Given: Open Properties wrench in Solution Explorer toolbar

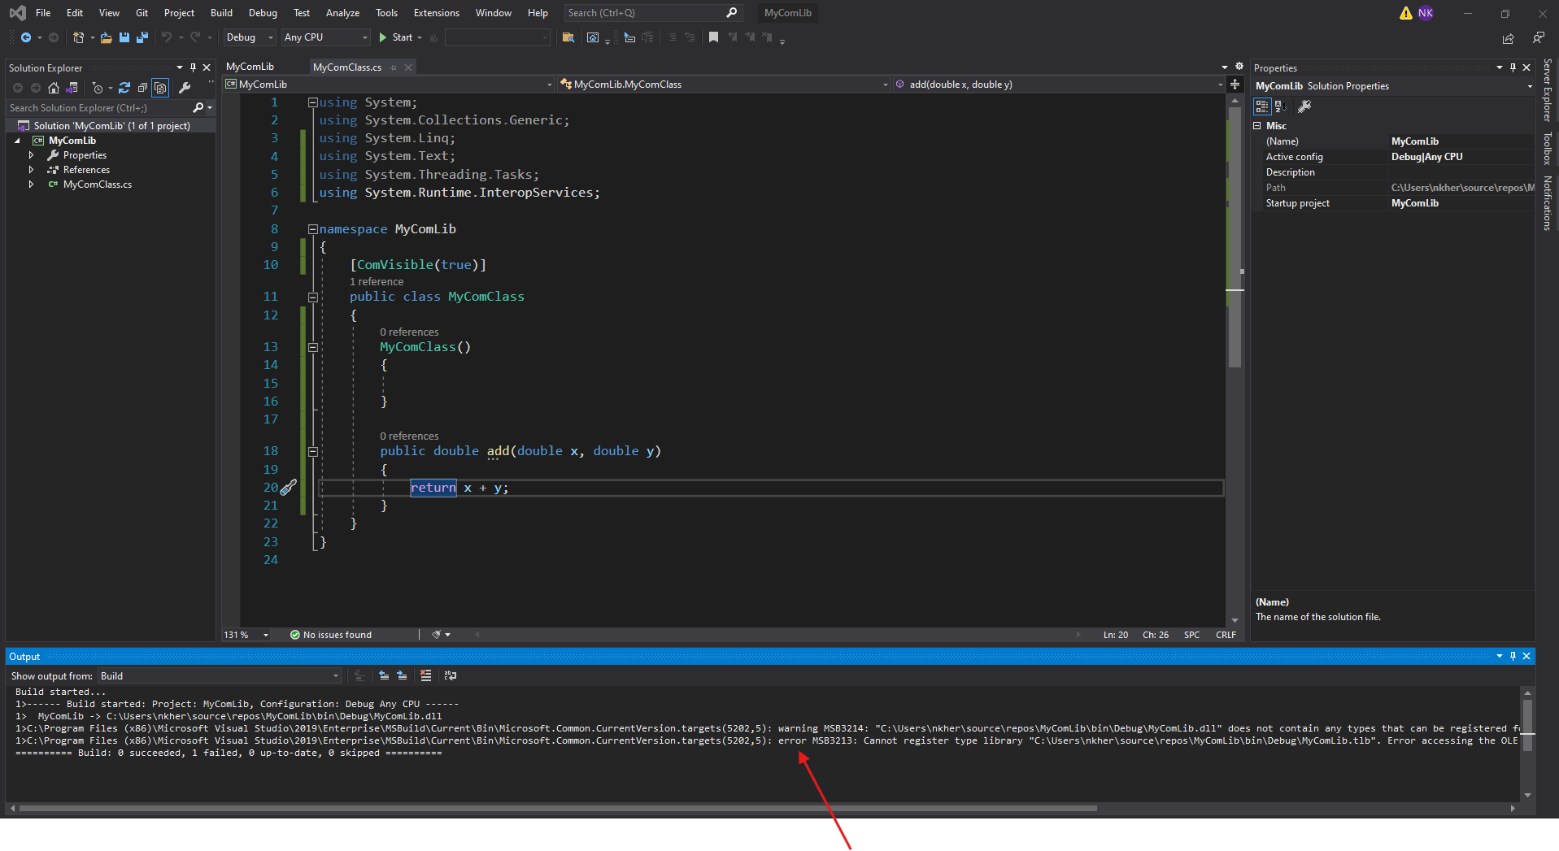Looking at the screenshot, I should pos(185,88).
